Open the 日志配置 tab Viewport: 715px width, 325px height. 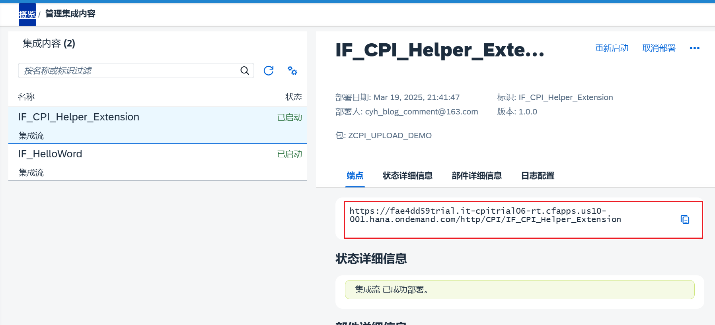[538, 176]
